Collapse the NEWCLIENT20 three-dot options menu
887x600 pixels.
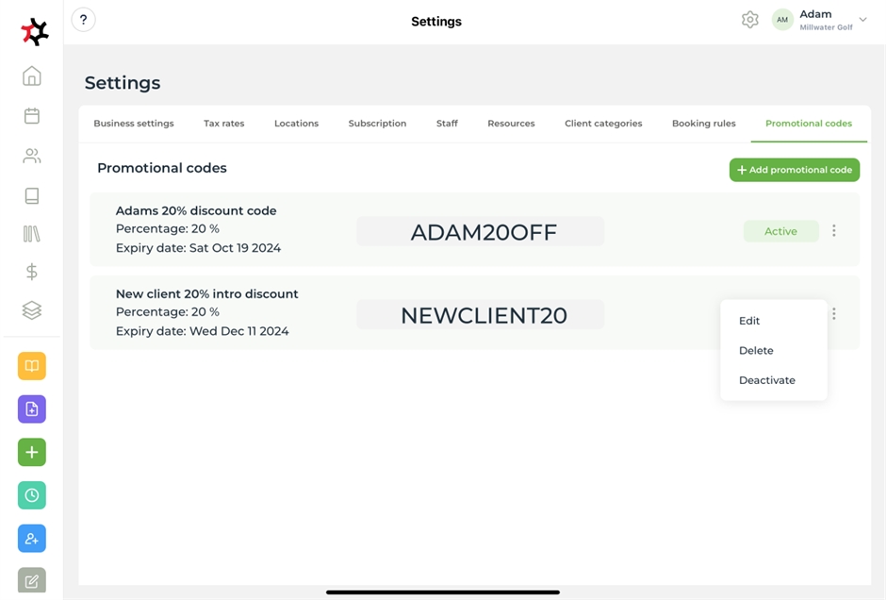pos(834,314)
